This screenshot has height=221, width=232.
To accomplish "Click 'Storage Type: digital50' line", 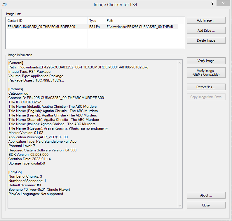I will pos(27,163).
